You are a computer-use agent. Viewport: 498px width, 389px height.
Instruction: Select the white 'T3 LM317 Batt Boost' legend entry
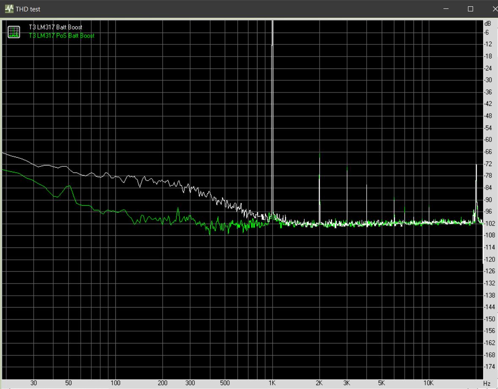[55, 27]
